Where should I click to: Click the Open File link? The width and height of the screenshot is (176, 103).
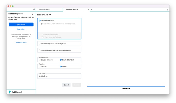21,29
